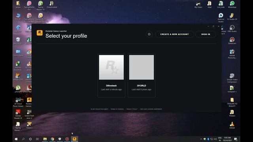Select notepad++ desktop icon
The width and height of the screenshot is (253, 142).
[x=232, y=89]
